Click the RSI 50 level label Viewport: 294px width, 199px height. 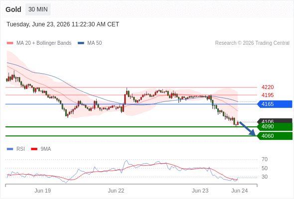(x=265, y=168)
